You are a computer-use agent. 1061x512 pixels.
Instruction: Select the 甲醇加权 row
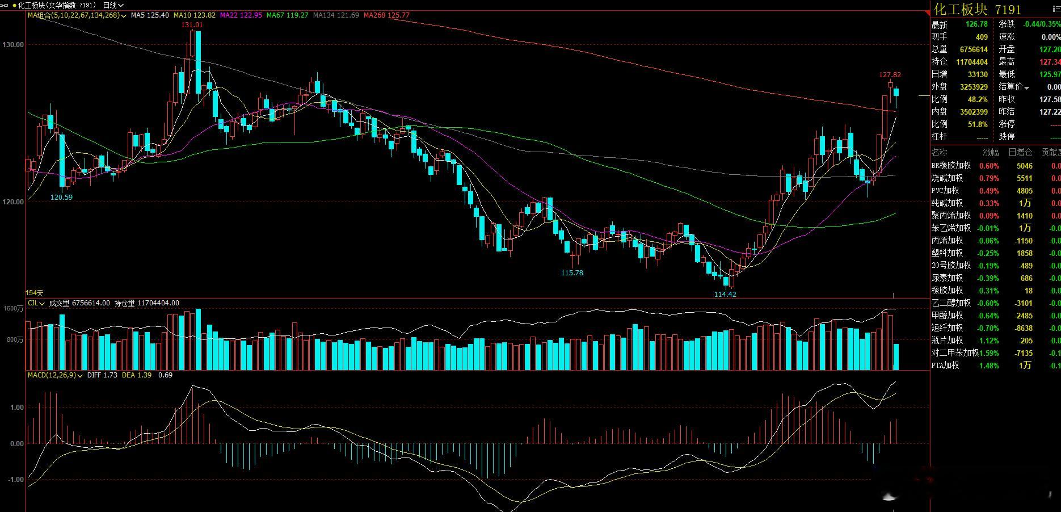pyautogui.click(x=996, y=316)
